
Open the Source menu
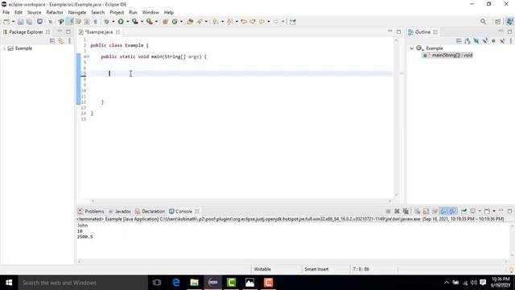[34, 12]
